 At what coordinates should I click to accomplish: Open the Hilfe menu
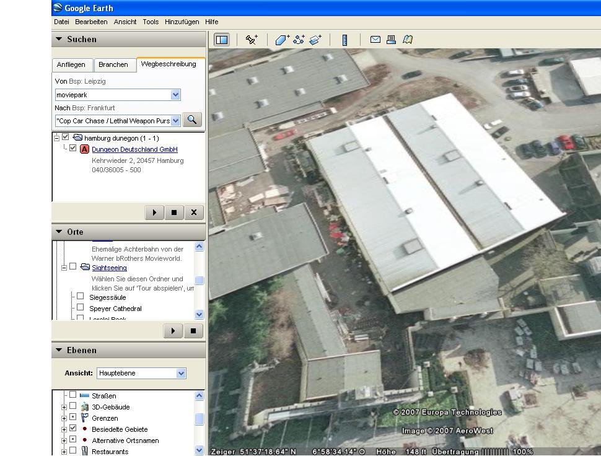[x=211, y=22]
